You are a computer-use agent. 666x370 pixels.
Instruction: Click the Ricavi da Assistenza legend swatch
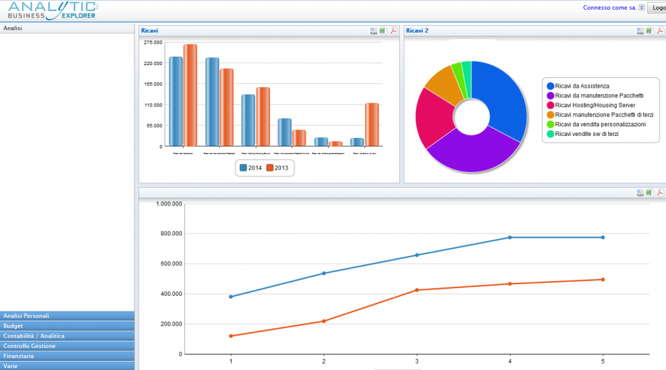click(550, 86)
